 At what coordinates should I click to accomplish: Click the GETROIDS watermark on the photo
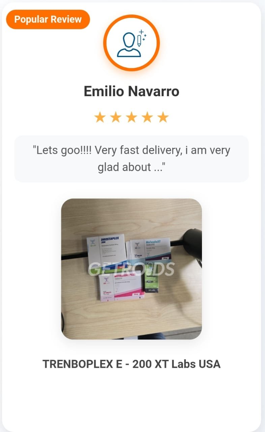(x=131, y=269)
